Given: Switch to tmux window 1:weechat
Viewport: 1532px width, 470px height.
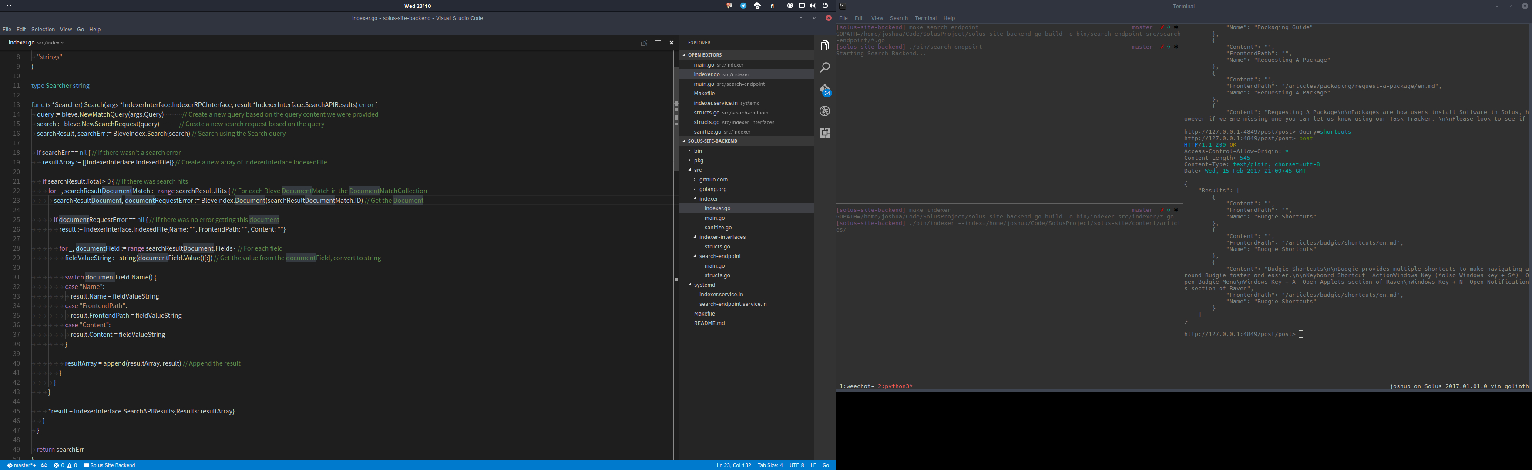Looking at the screenshot, I should tap(857, 387).
